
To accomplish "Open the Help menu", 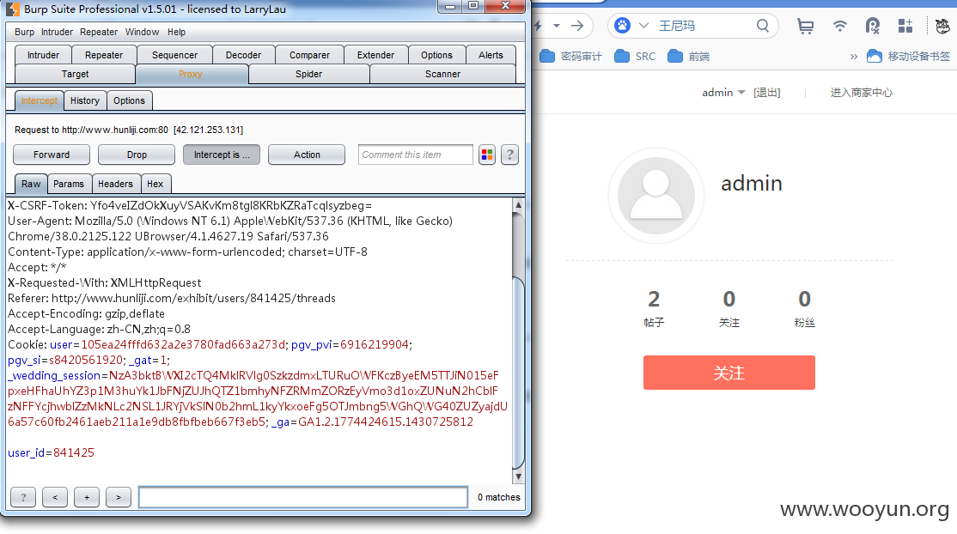I will pos(176,32).
